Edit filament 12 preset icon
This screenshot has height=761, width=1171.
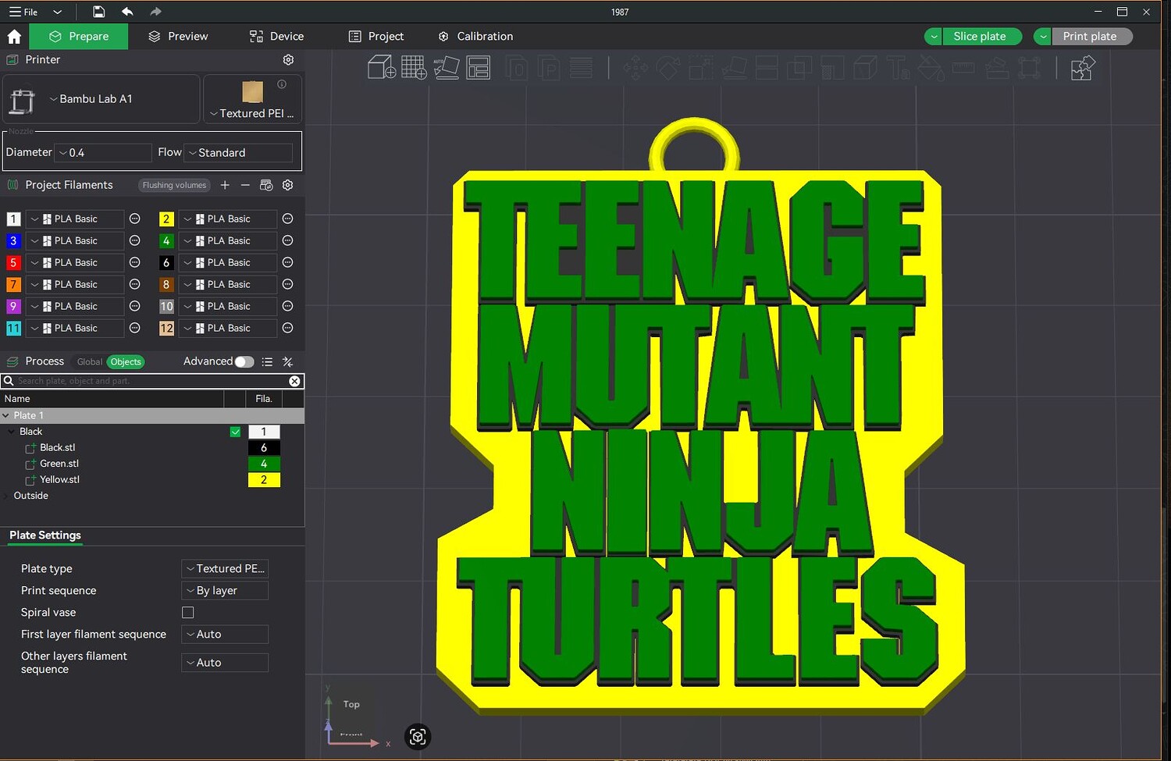(287, 329)
